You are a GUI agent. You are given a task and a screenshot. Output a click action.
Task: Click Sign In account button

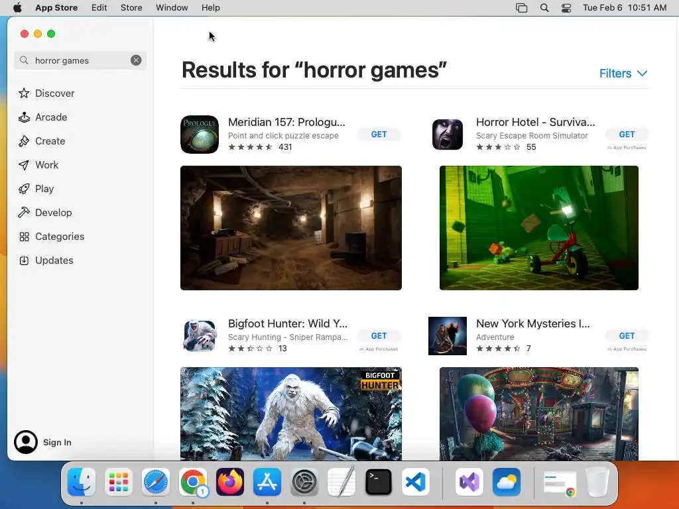43,442
